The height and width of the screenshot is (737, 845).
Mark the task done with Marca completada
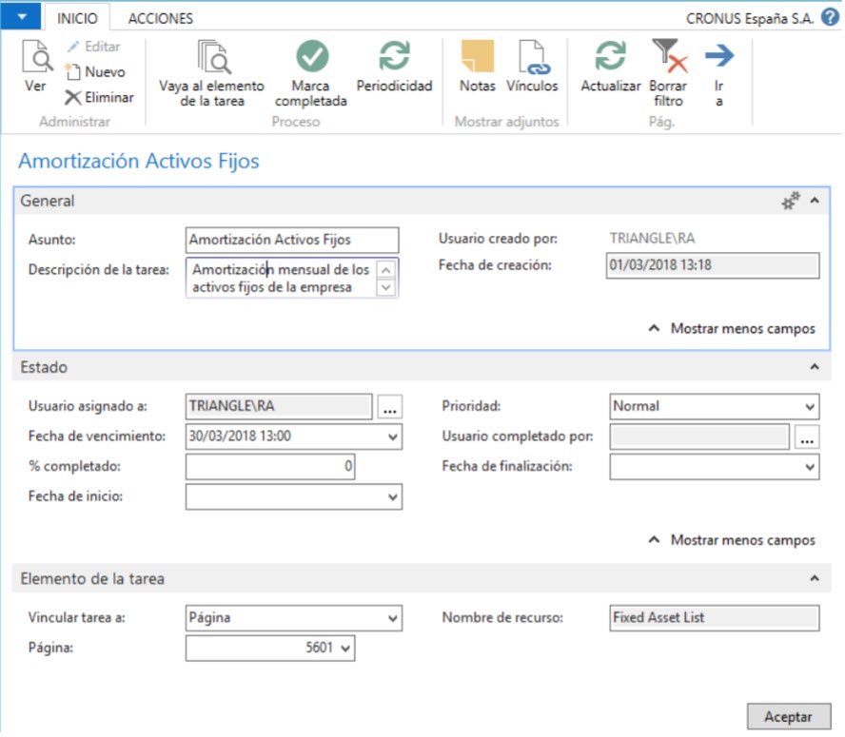click(x=311, y=71)
